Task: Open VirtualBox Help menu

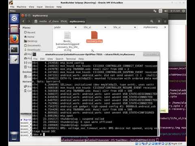Action: pyautogui.click(x=59, y=7)
